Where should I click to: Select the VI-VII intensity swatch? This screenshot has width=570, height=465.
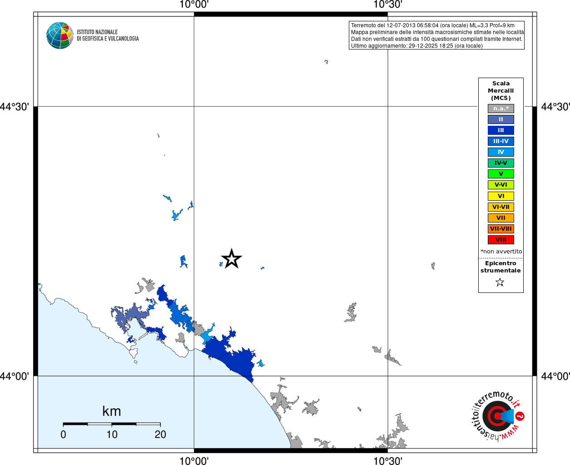501,207
